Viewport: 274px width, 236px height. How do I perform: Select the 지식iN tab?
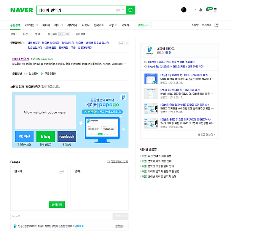pos(86,25)
